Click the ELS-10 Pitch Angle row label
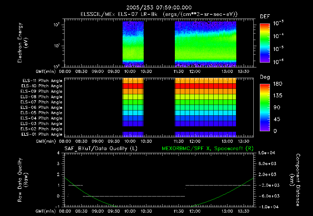Viewport: 313px width, 216px height. pyautogui.click(x=42, y=86)
